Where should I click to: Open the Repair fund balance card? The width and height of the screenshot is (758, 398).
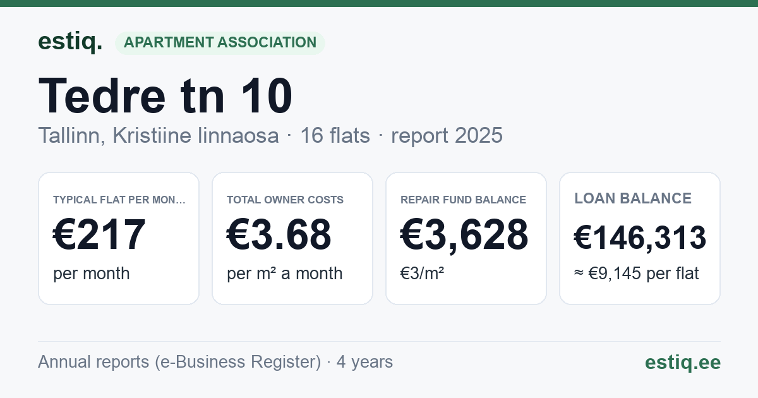466,238
